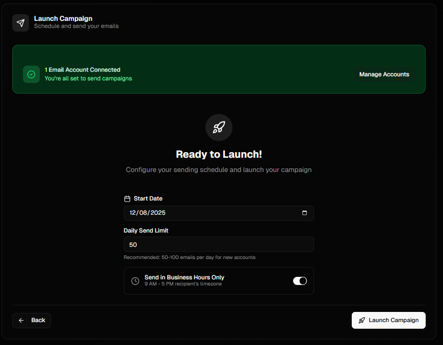The image size is (443, 345).
Task: Disable the Send in Business Hours Only switch
Action: [300, 281]
